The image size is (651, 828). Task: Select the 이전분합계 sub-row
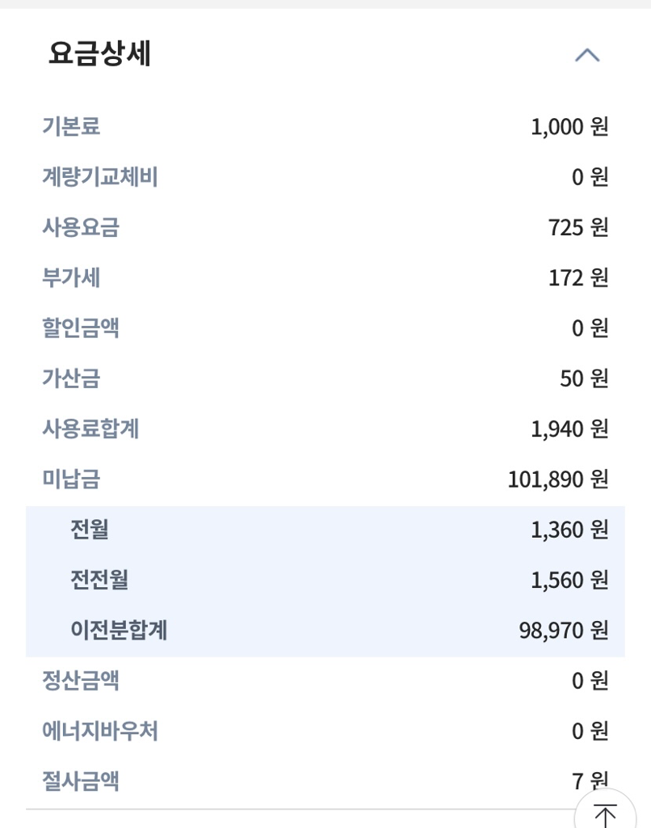pyautogui.click(x=325, y=630)
